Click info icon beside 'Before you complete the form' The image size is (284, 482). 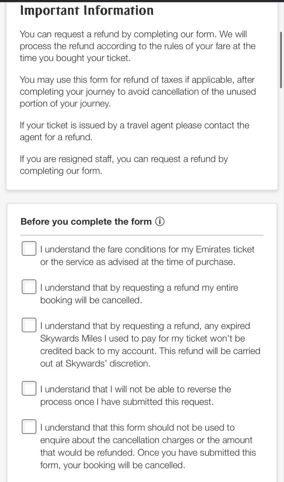159,221
